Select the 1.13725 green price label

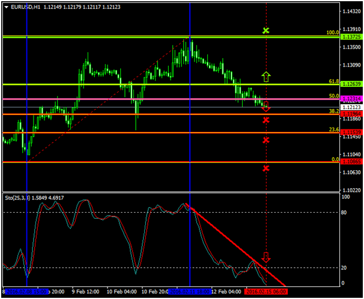click(350, 37)
